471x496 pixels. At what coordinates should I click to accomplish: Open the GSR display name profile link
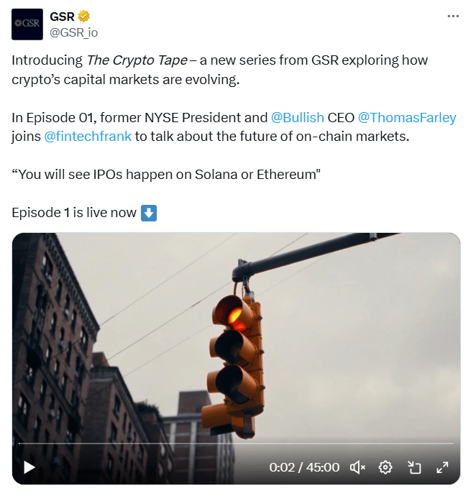(x=62, y=17)
